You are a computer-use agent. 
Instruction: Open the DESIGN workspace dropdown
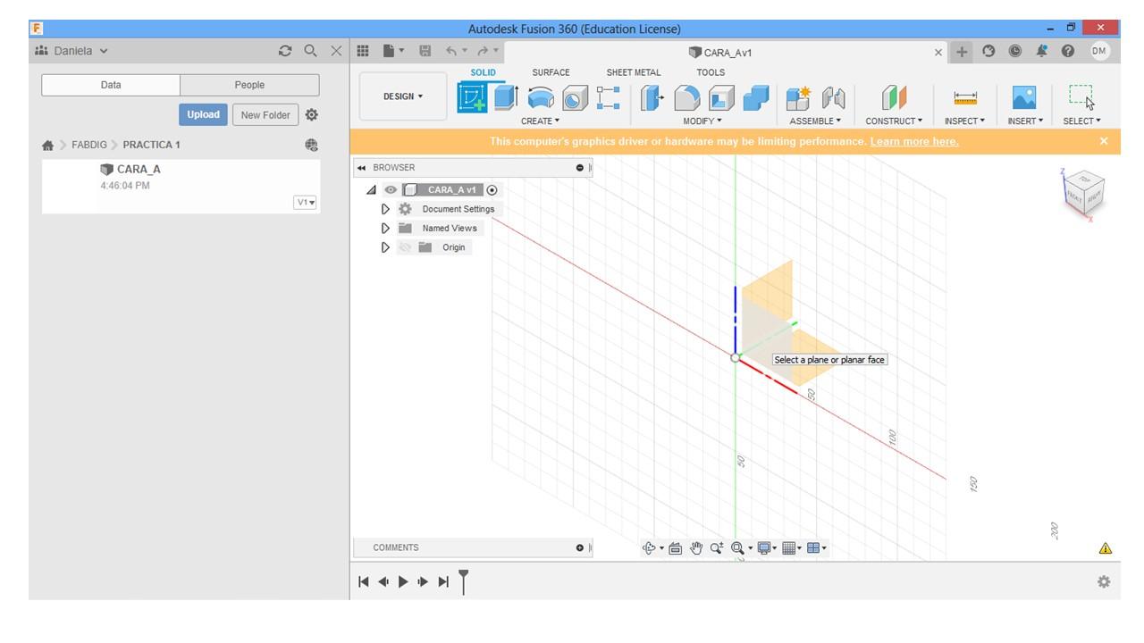click(x=403, y=96)
